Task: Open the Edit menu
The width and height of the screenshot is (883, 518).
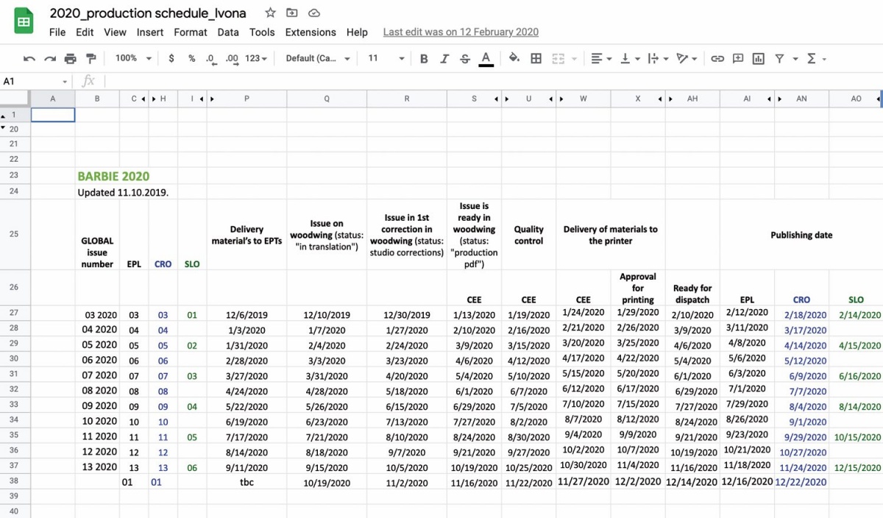Action: (85, 32)
